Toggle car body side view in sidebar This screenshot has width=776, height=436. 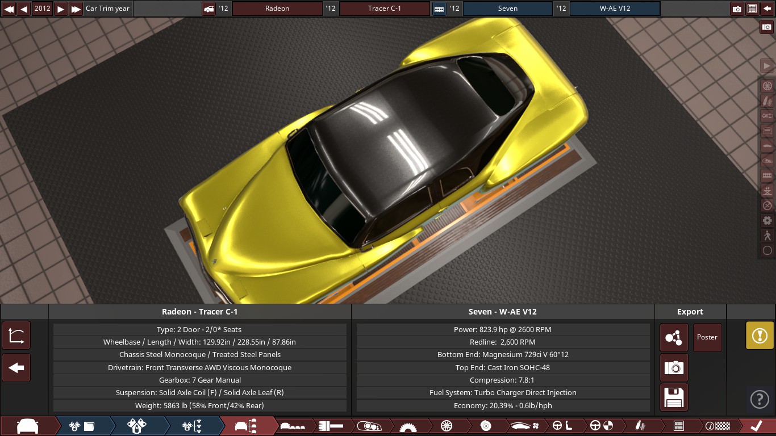pyautogui.click(x=767, y=146)
